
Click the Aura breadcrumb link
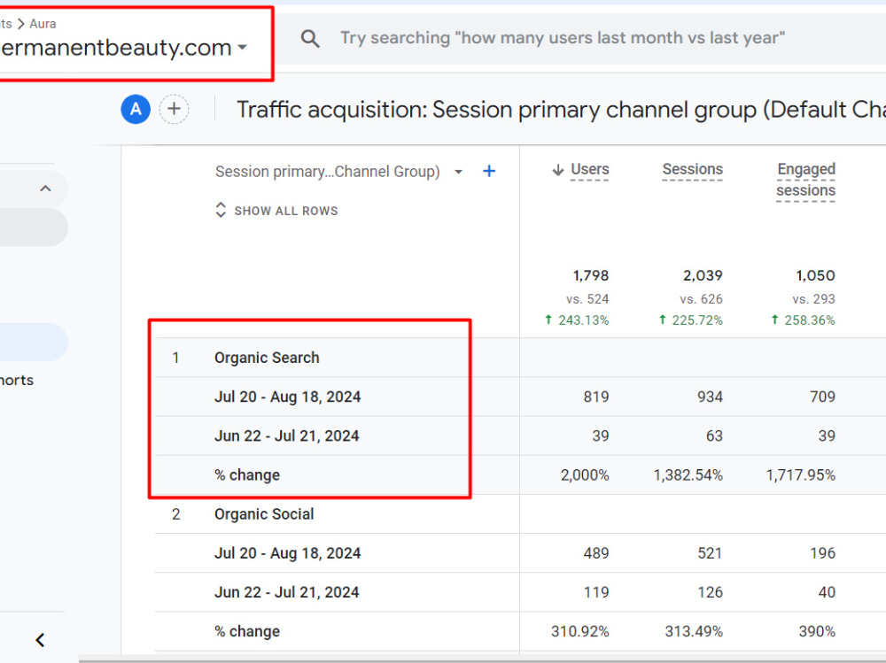[43, 24]
